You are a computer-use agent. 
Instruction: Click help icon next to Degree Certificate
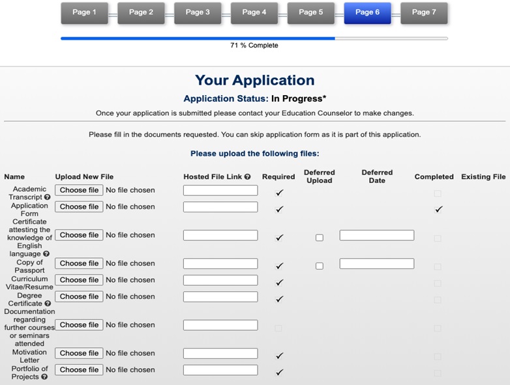[48, 304]
